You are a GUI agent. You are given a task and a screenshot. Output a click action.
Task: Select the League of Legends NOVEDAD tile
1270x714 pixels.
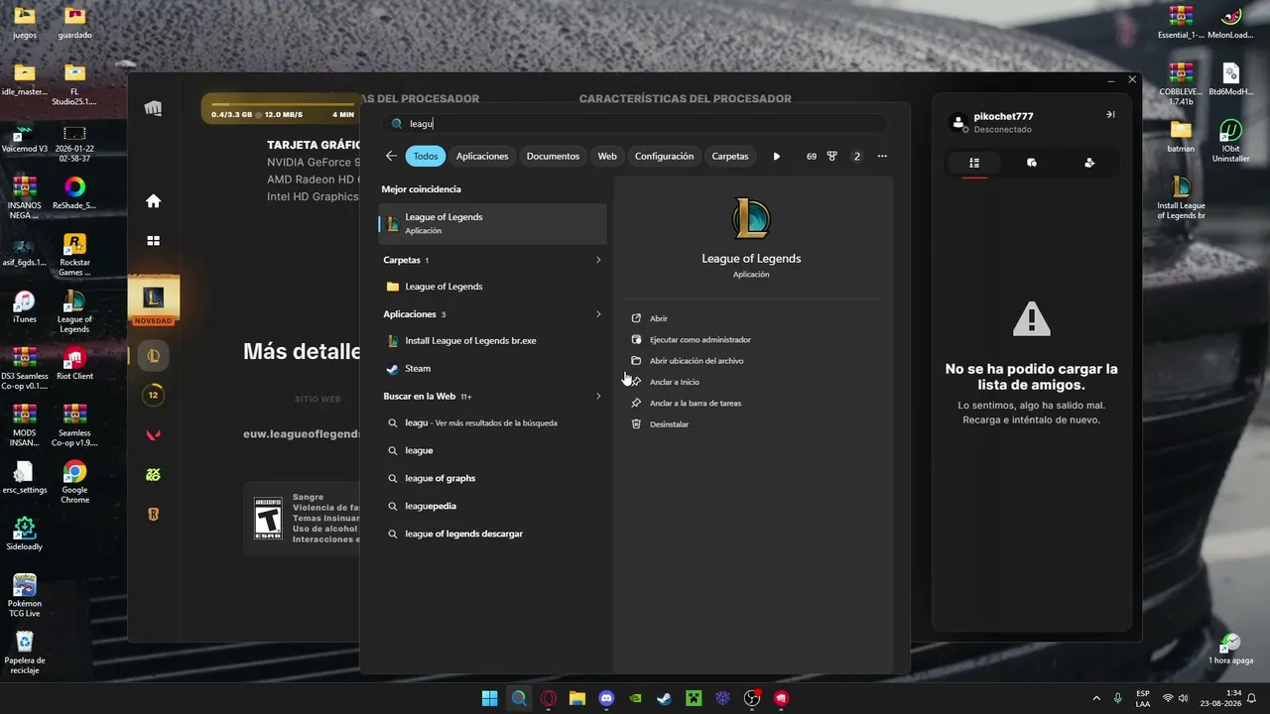153,301
